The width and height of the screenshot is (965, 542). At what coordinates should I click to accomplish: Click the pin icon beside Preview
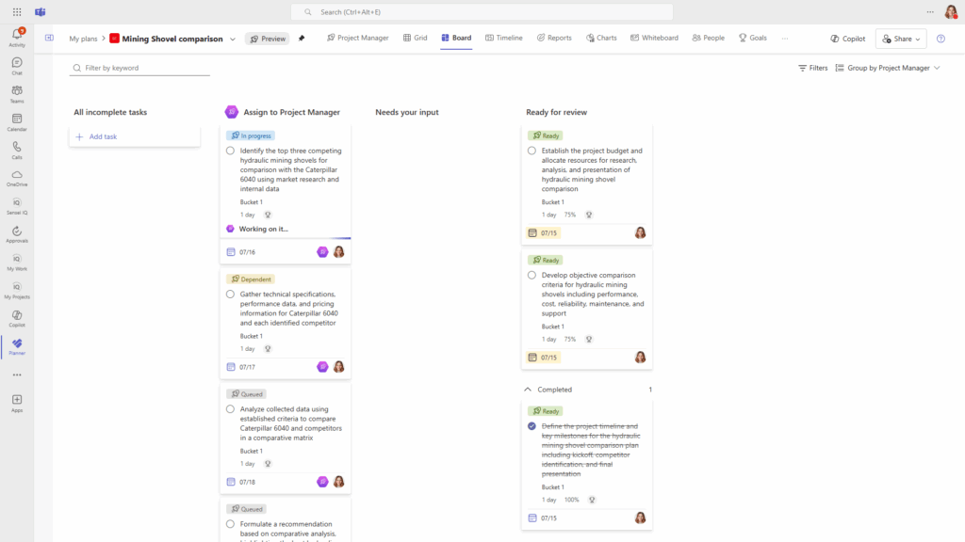click(x=302, y=38)
